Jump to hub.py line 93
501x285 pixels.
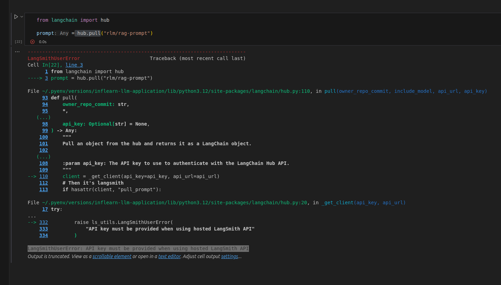(x=45, y=98)
